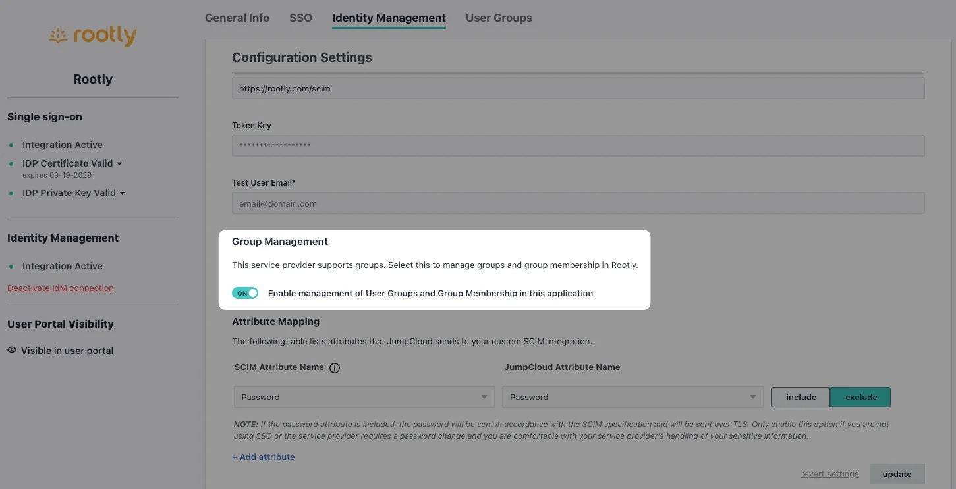Click the update button

click(897, 474)
